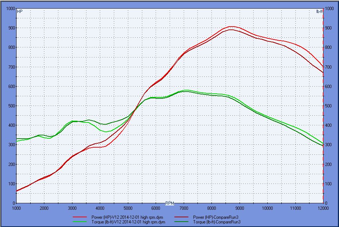339x227 pixels.
Task: Click the 3000 tick label on RPM axis
Action: [x=72, y=208]
